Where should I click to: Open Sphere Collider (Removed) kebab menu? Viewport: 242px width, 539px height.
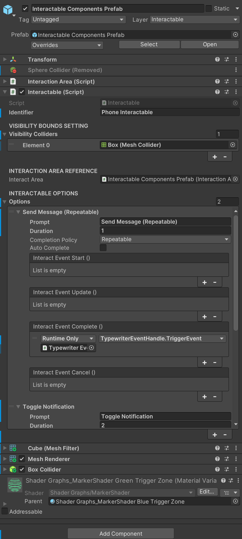point(236,70)
